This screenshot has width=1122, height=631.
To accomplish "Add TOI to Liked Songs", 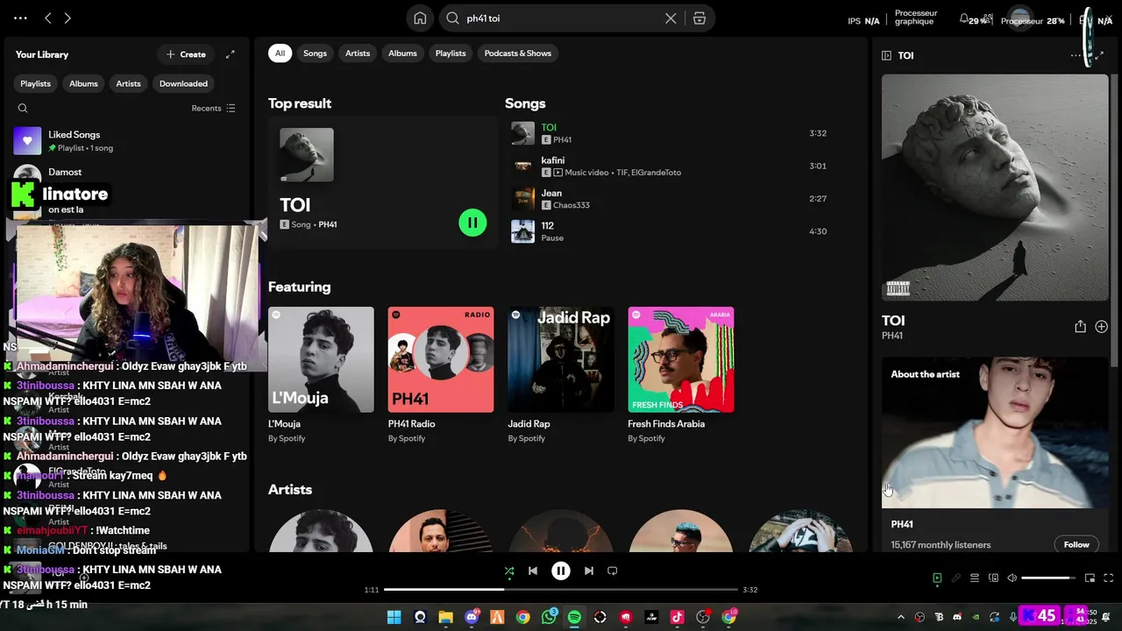I will pos(1101,326).
